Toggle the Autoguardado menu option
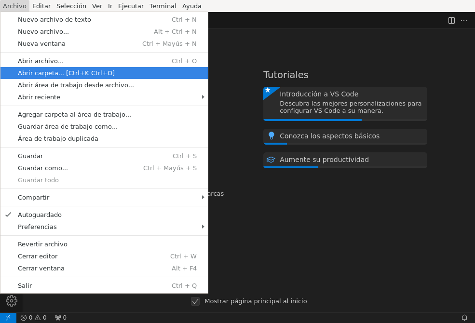The height and width of the screenshot is (323, 475). pyautogui.click(x=104, y=215)
